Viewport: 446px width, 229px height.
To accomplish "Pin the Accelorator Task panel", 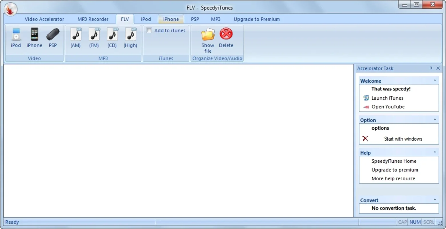I will click(x=431, y=68).
